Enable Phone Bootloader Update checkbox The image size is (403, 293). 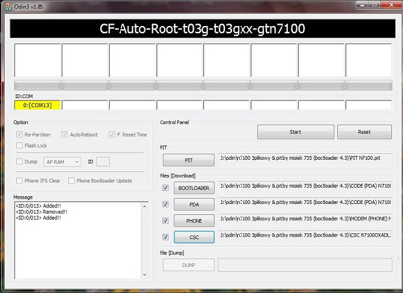point(71,181)
